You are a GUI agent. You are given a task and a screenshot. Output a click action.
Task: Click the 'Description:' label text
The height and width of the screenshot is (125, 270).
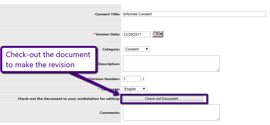click(x=109, y=64)
